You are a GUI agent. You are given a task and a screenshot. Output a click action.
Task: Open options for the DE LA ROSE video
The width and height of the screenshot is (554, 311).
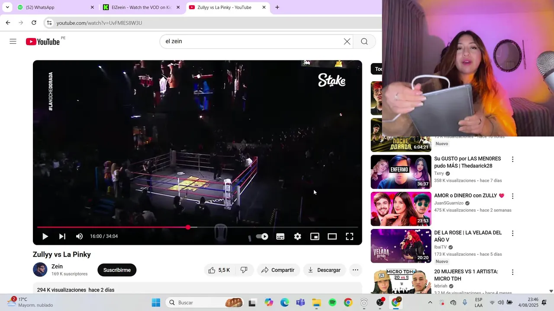[512, 233]
